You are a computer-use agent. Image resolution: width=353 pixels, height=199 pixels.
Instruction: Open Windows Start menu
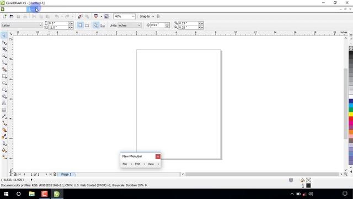(6, 194)
